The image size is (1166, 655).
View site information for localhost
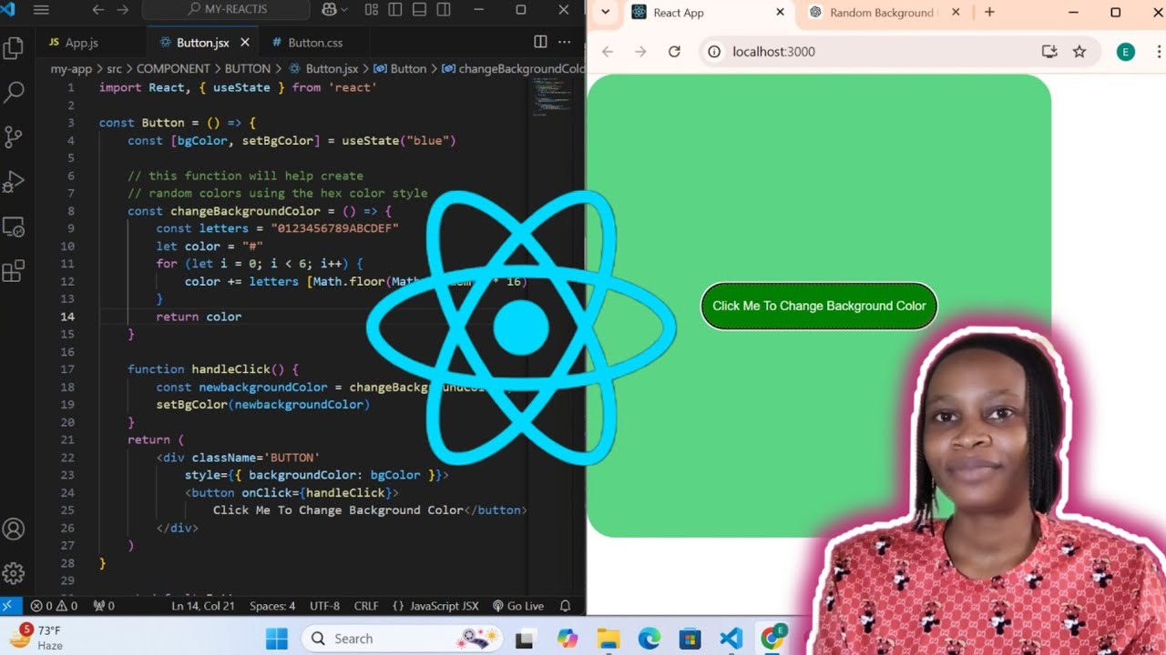point(715,52)
